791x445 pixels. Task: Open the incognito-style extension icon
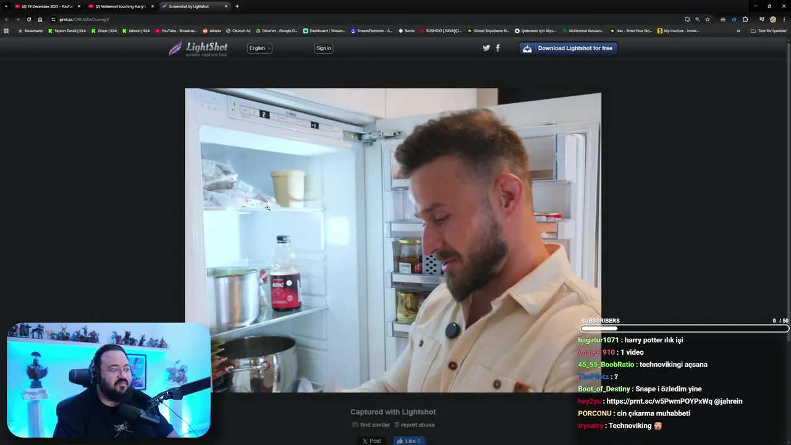coord(723,19)
